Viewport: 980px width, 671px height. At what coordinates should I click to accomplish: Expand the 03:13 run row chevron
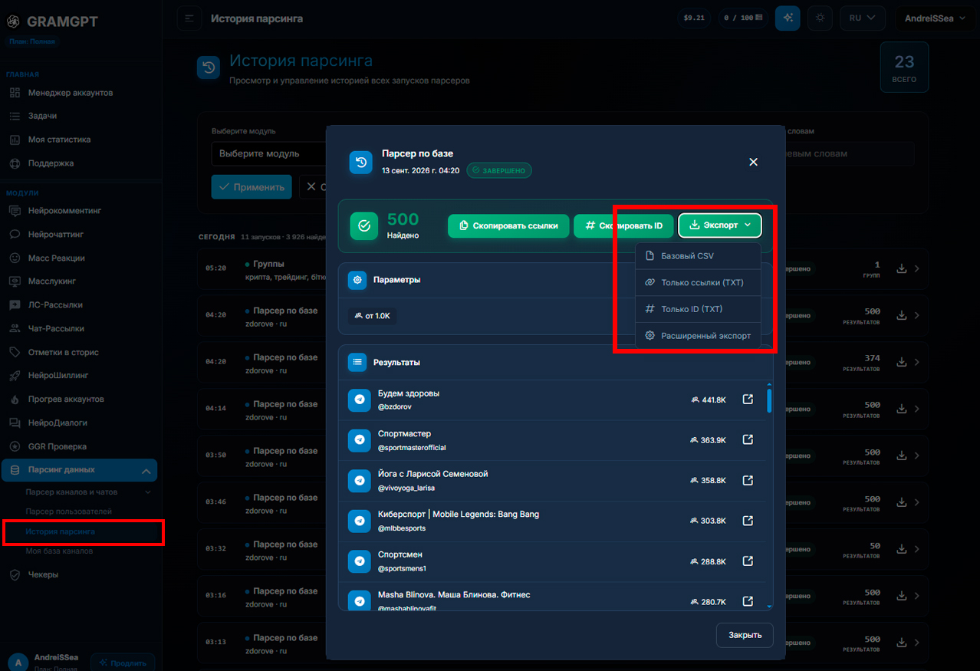click(917, 643)
